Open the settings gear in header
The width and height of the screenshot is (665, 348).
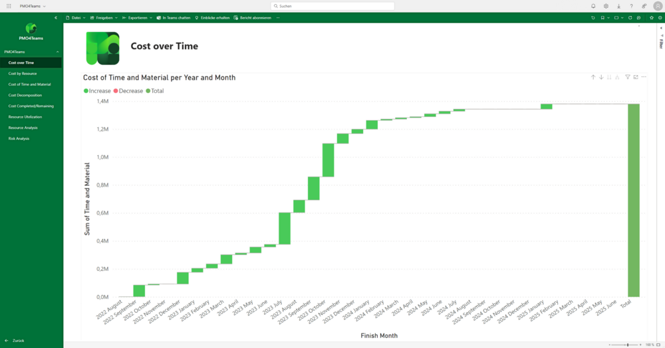pyautogui.click(x=606, y=6)
